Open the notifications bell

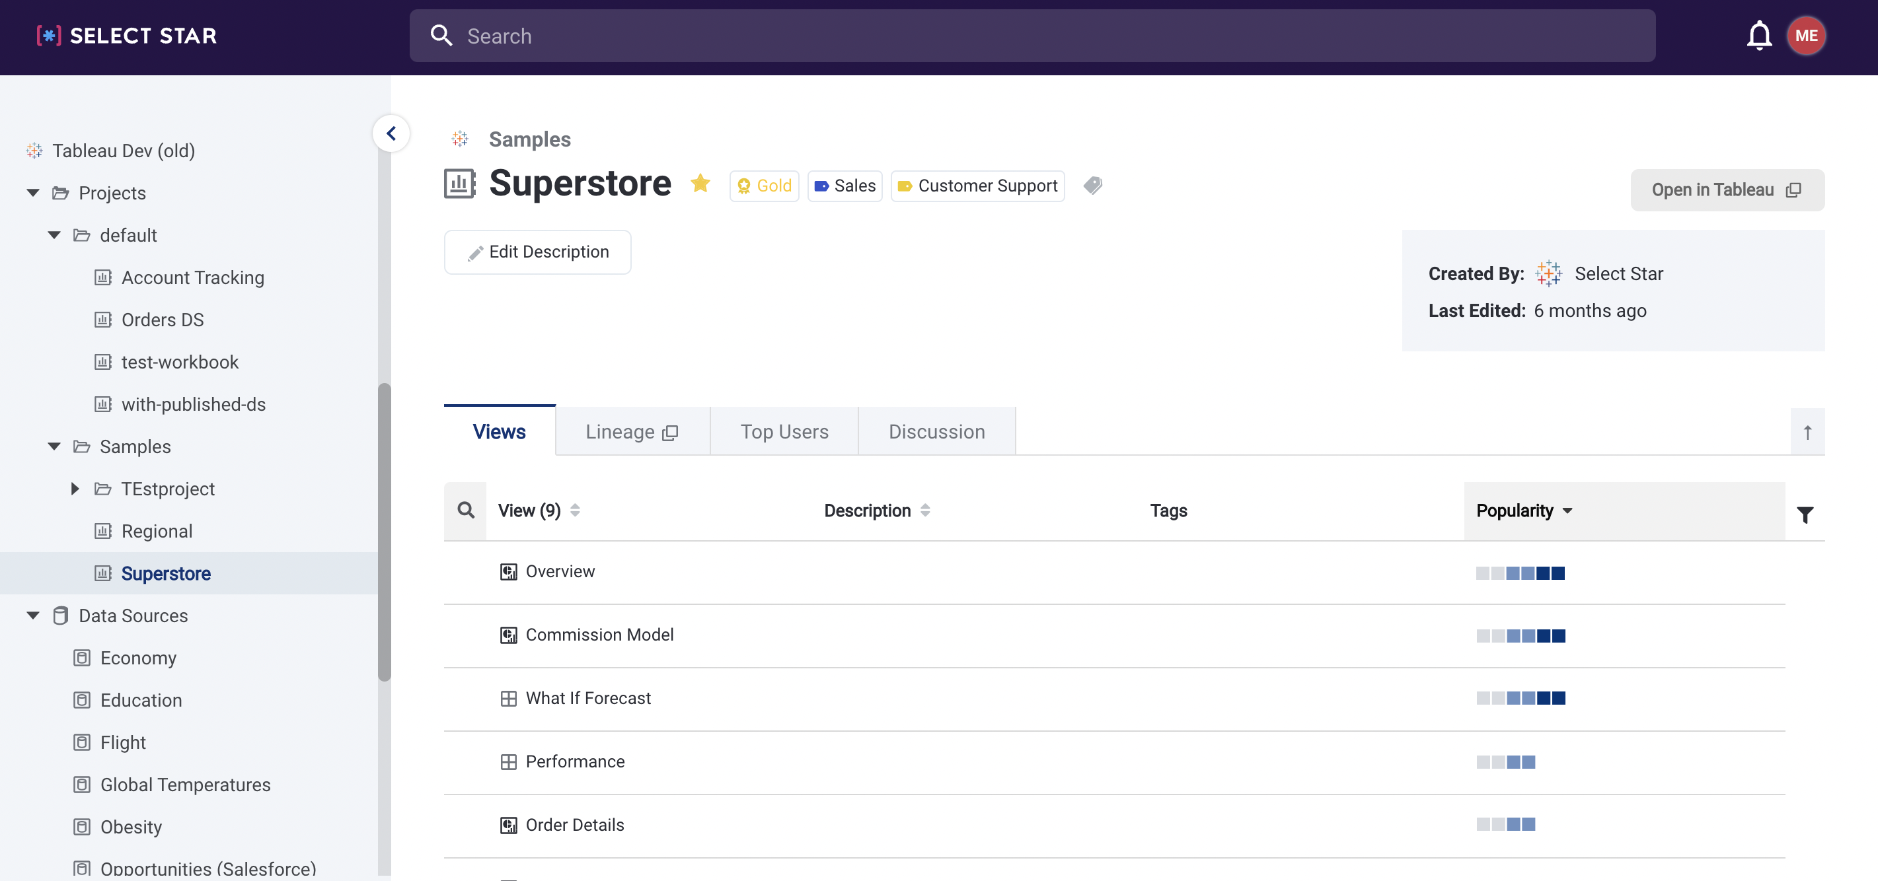click(x=1759, y=35)
